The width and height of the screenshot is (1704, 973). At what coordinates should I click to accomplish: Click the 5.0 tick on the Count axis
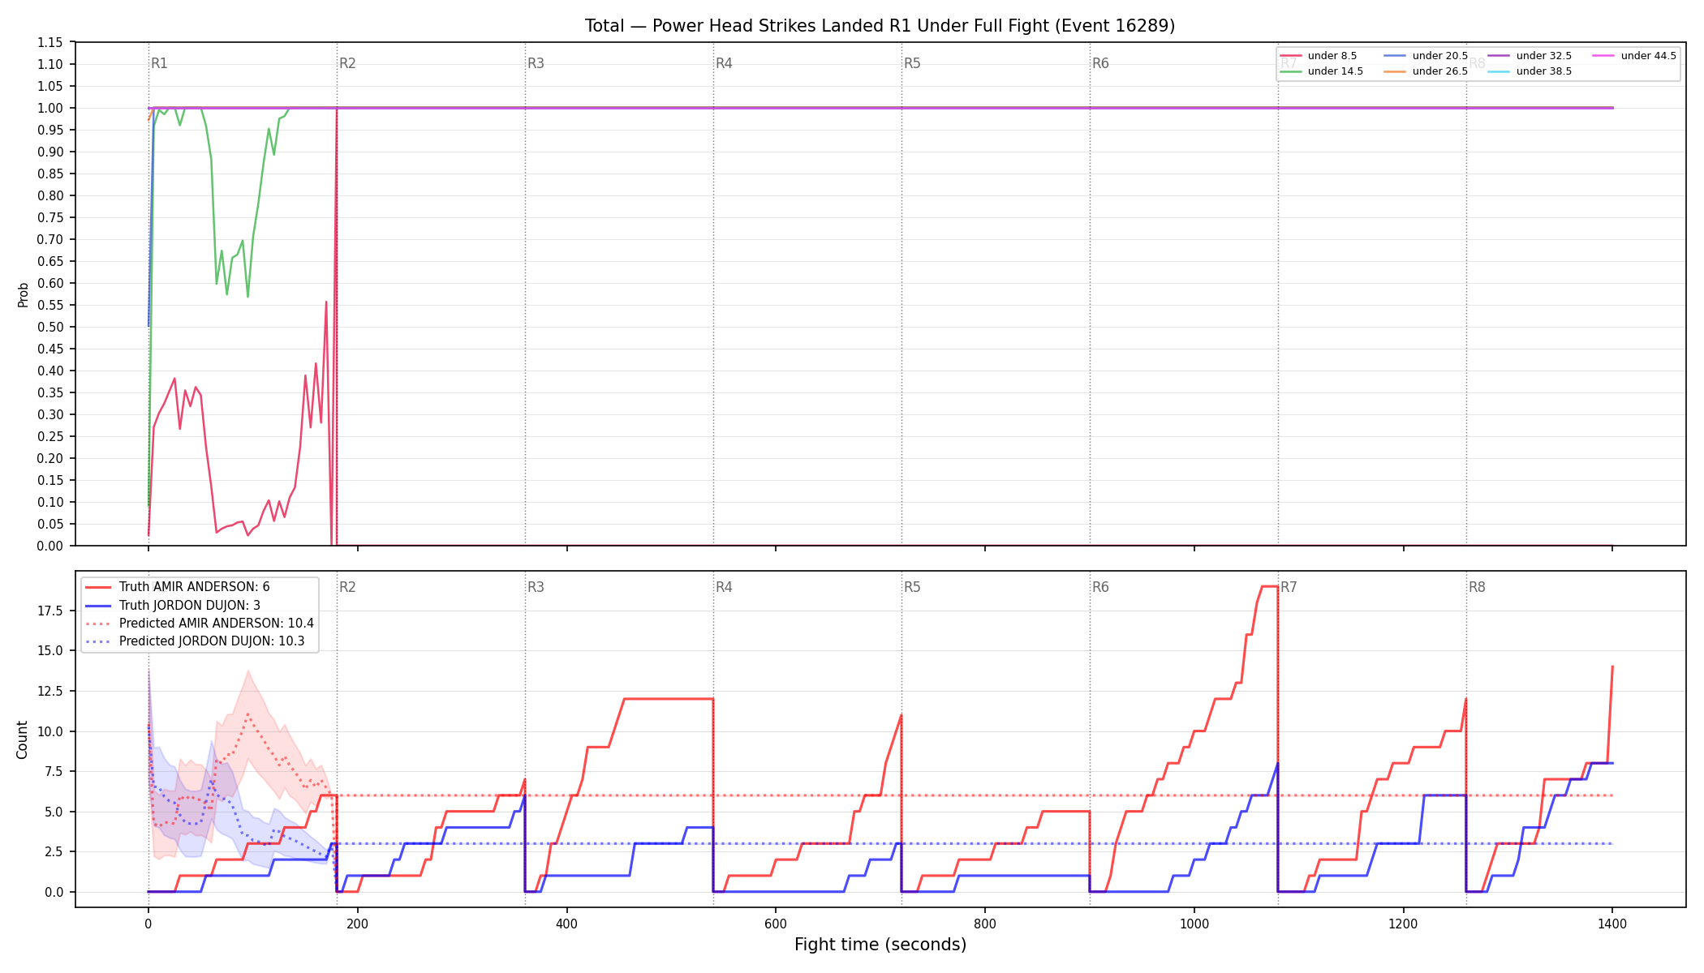(54, 812)
